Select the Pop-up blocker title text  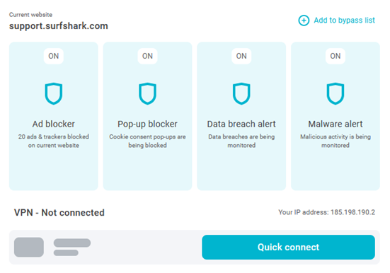(x=147, y=124)
